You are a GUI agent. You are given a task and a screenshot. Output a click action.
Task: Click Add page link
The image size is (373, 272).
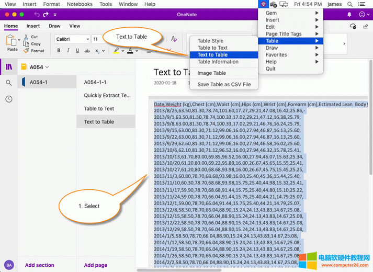coord(95,265)
